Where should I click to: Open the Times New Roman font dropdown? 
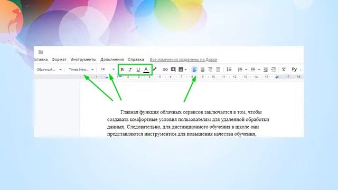pyautogui.click(x=81, y=70)
